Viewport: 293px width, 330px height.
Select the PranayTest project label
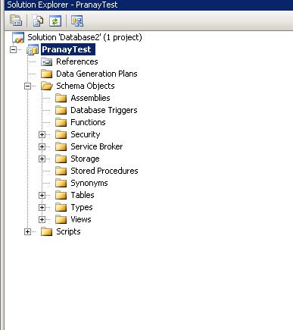(x=68, y=49)
